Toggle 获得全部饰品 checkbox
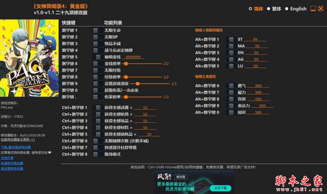Image resolution: width=327 pixels, height=194 pixels. click(98, 121)
